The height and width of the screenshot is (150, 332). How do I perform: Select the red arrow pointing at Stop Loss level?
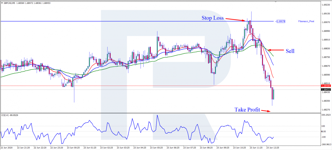pos(235,19)
